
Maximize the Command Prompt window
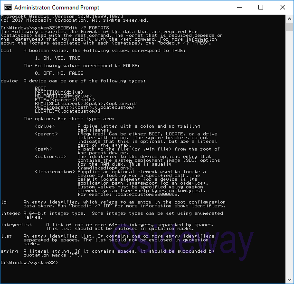(260, 8)
